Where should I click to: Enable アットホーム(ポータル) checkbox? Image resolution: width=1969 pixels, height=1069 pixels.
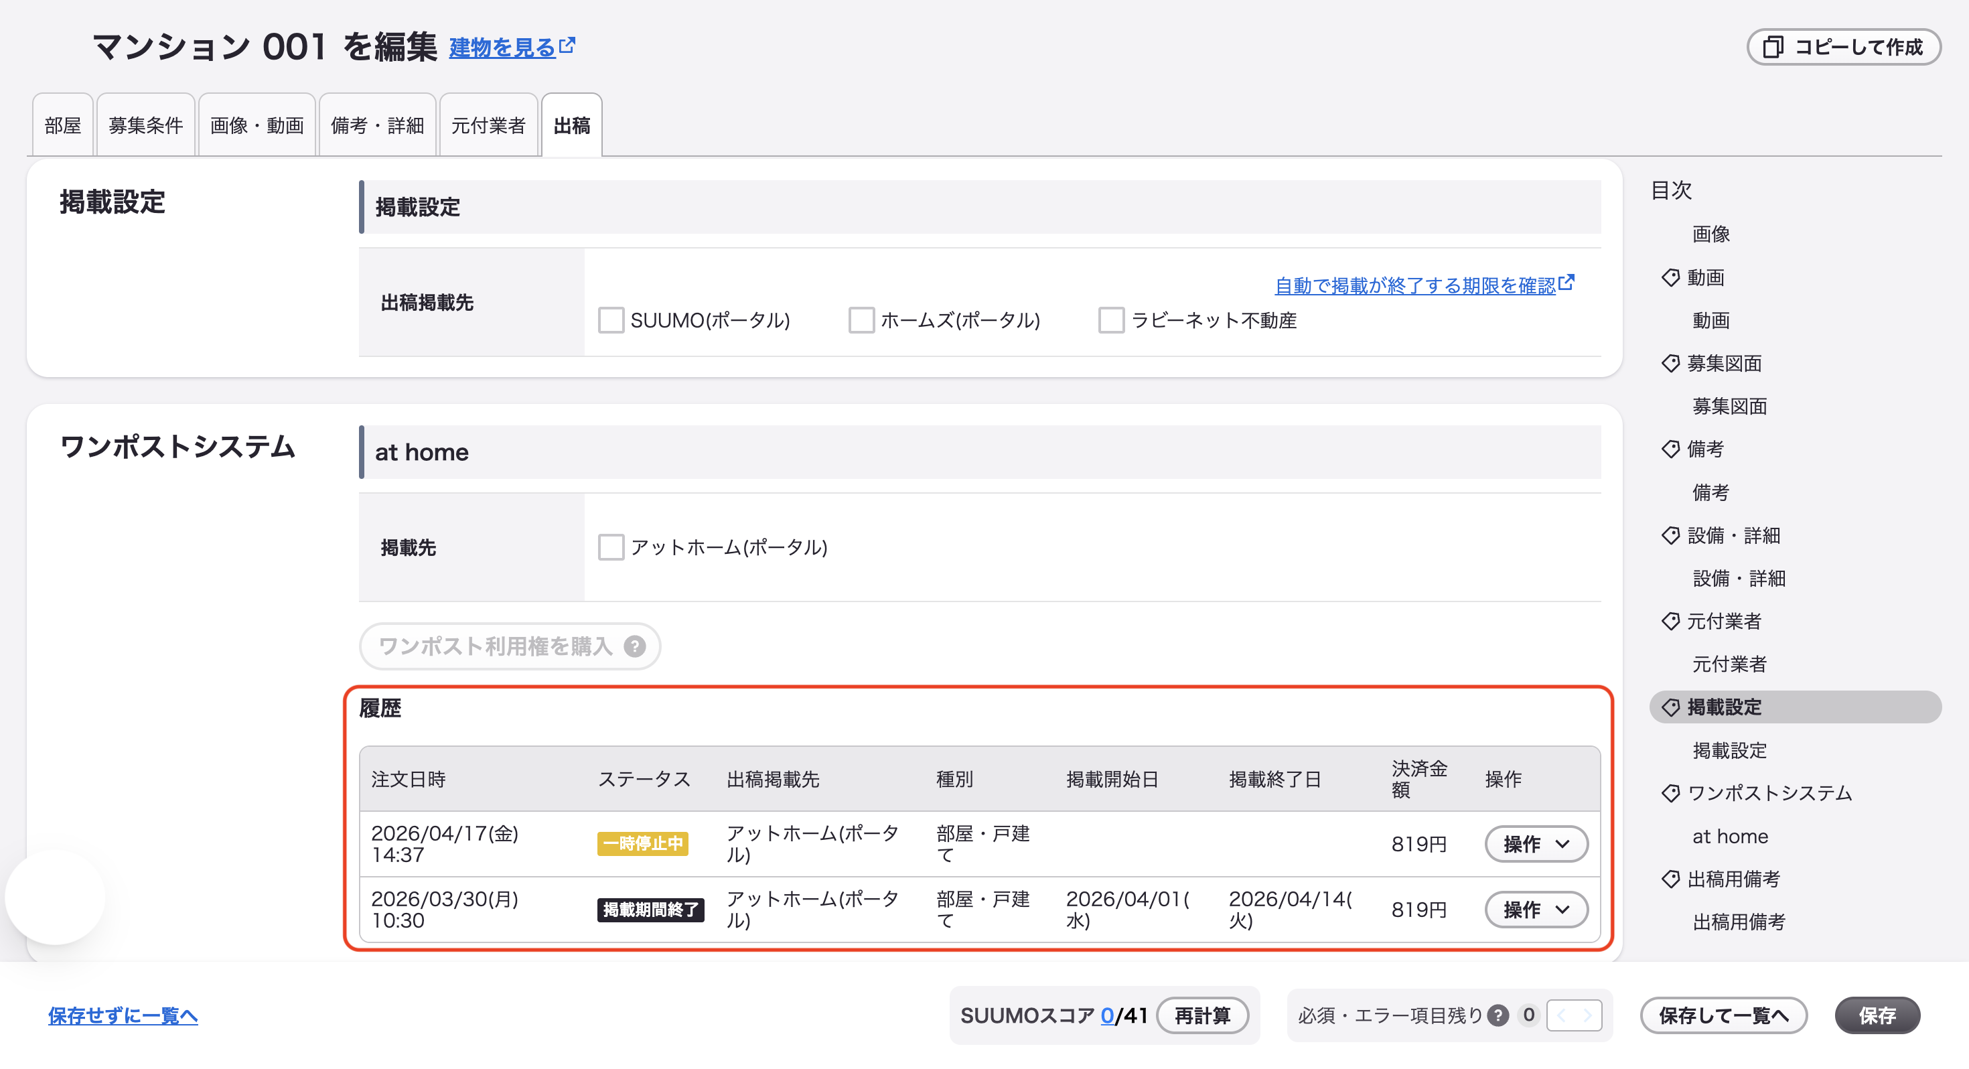(x=611, y=547)
